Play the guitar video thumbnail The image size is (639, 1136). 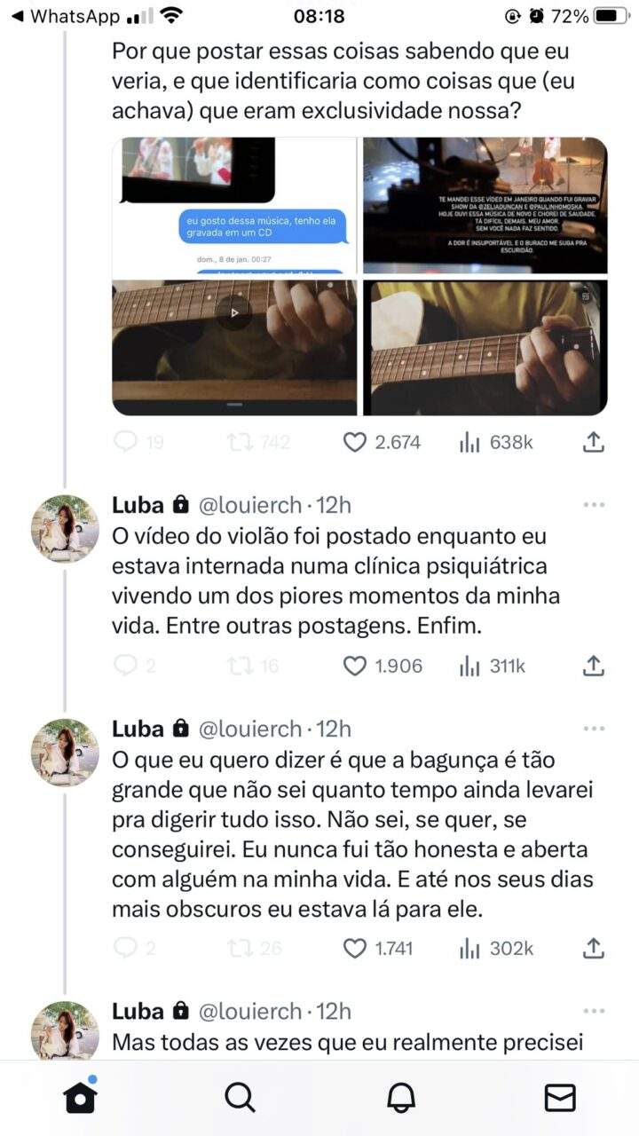click(234, 313)
